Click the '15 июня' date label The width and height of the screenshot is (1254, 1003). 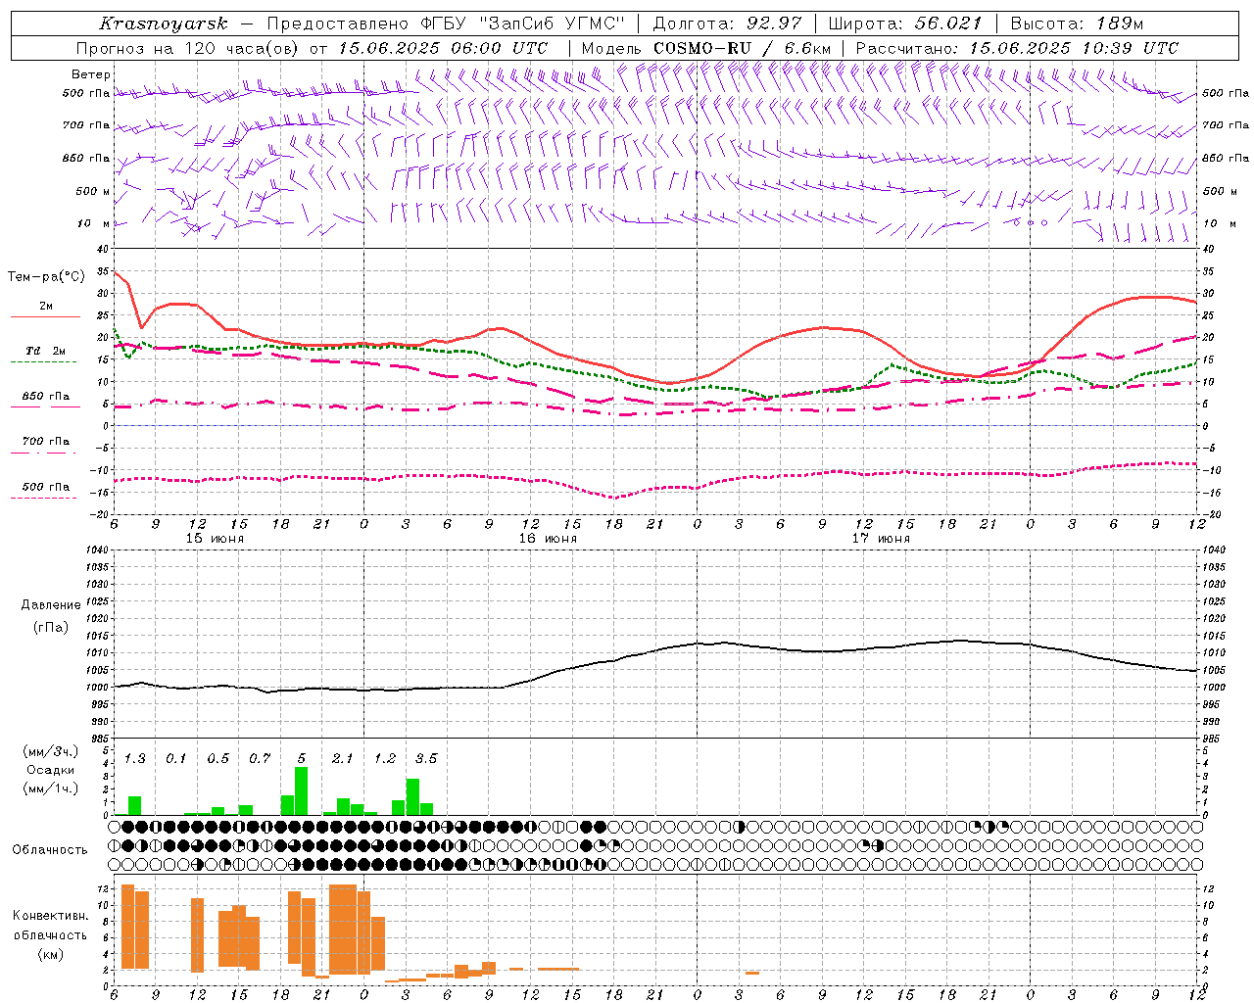coord(215,539)
